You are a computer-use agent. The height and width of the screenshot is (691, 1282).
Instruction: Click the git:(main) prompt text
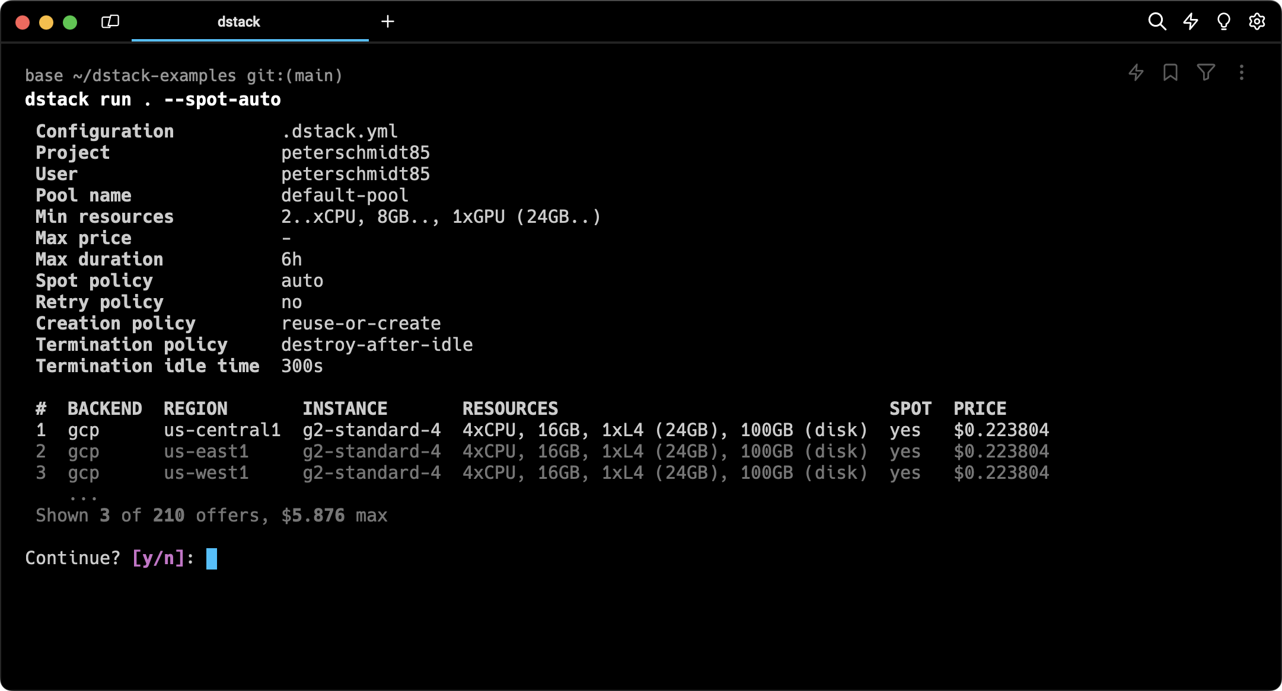(294, 76)
